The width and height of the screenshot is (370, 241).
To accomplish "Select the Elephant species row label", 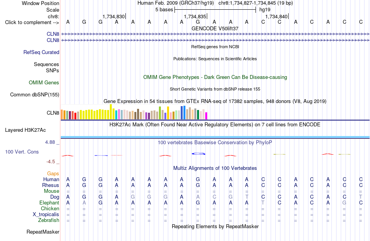I will 49,203.
